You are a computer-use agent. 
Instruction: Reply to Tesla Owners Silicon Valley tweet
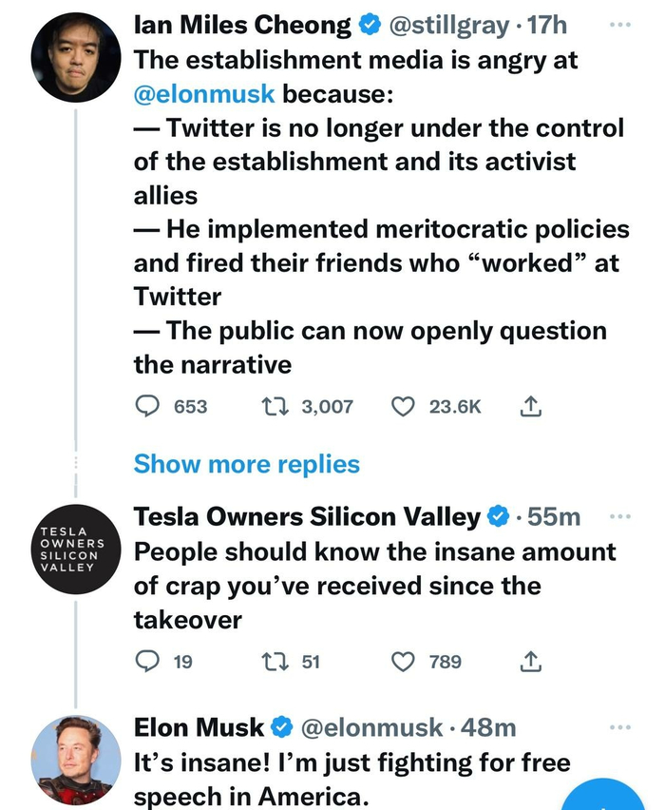(x=145, y=661)
